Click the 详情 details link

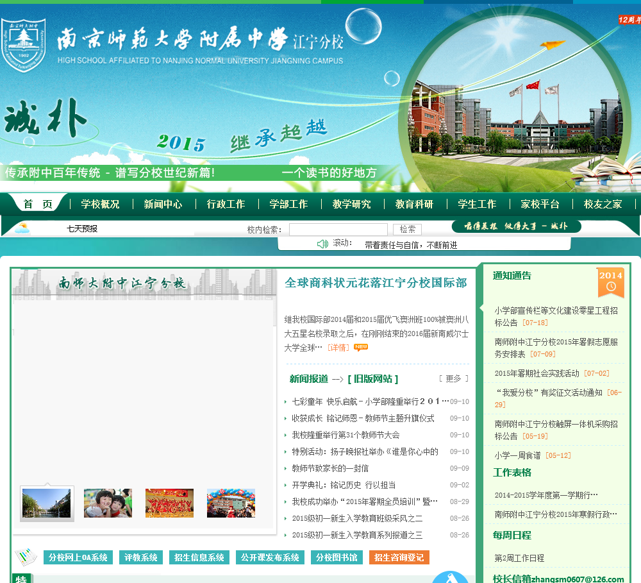coord(338,348)
